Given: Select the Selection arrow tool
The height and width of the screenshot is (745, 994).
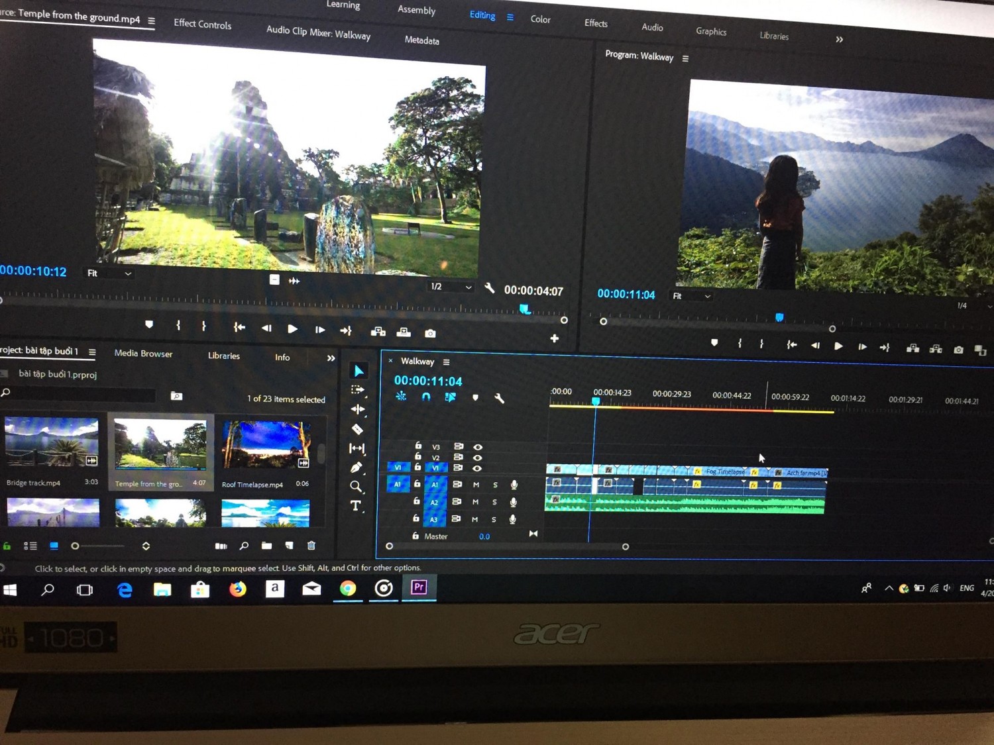Looking at the screenshot, I should pos(359,370).
